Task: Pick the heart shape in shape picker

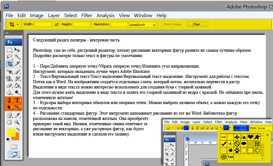Action: click(250, 137)
